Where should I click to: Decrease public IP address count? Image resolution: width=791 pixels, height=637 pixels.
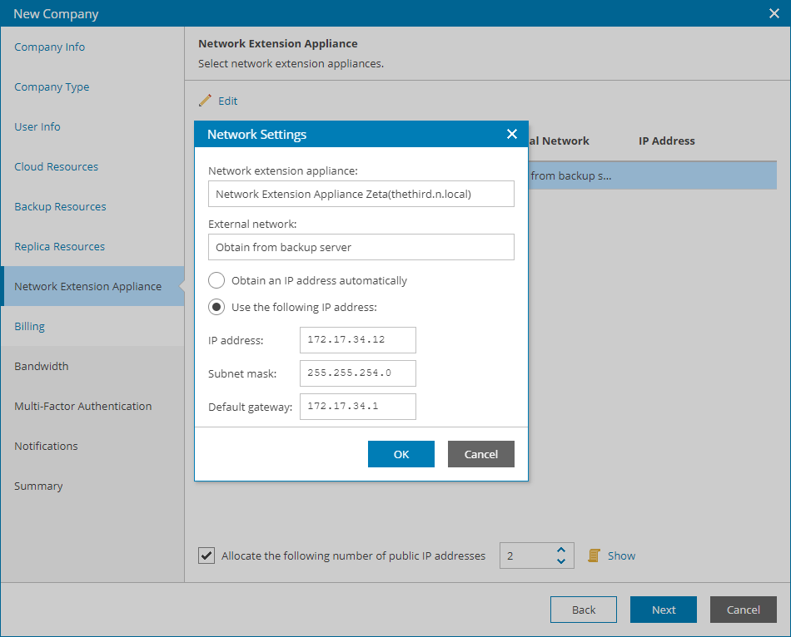[x=561, y=560]
